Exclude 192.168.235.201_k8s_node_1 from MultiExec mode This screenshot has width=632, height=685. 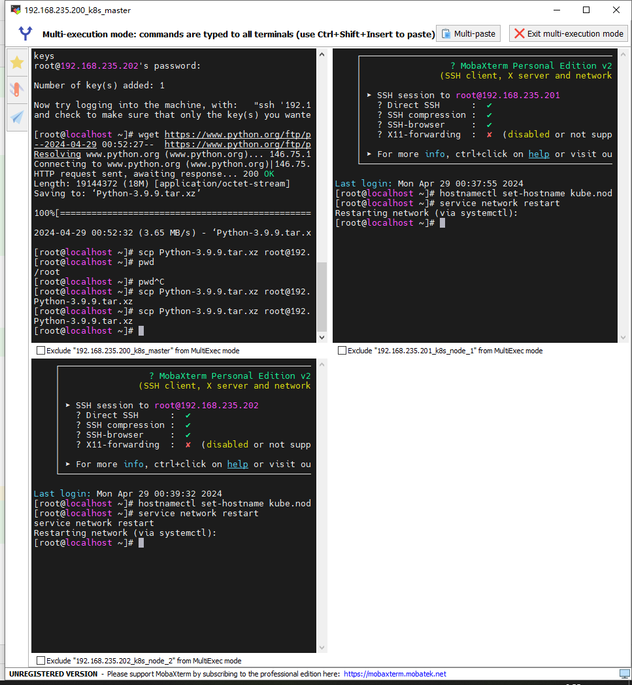[x=342, y=351]
